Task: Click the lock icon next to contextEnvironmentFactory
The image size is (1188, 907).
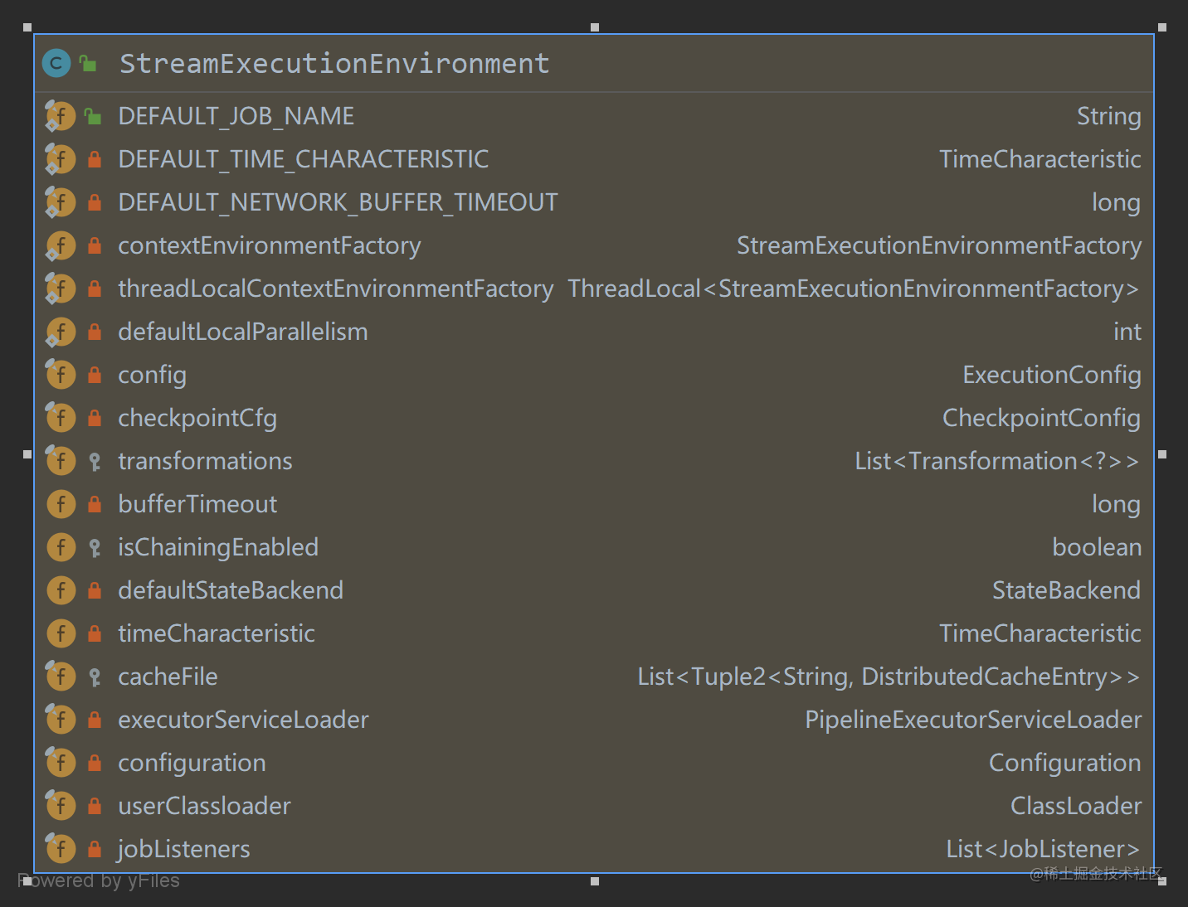Action: click(x=95, y=245)
